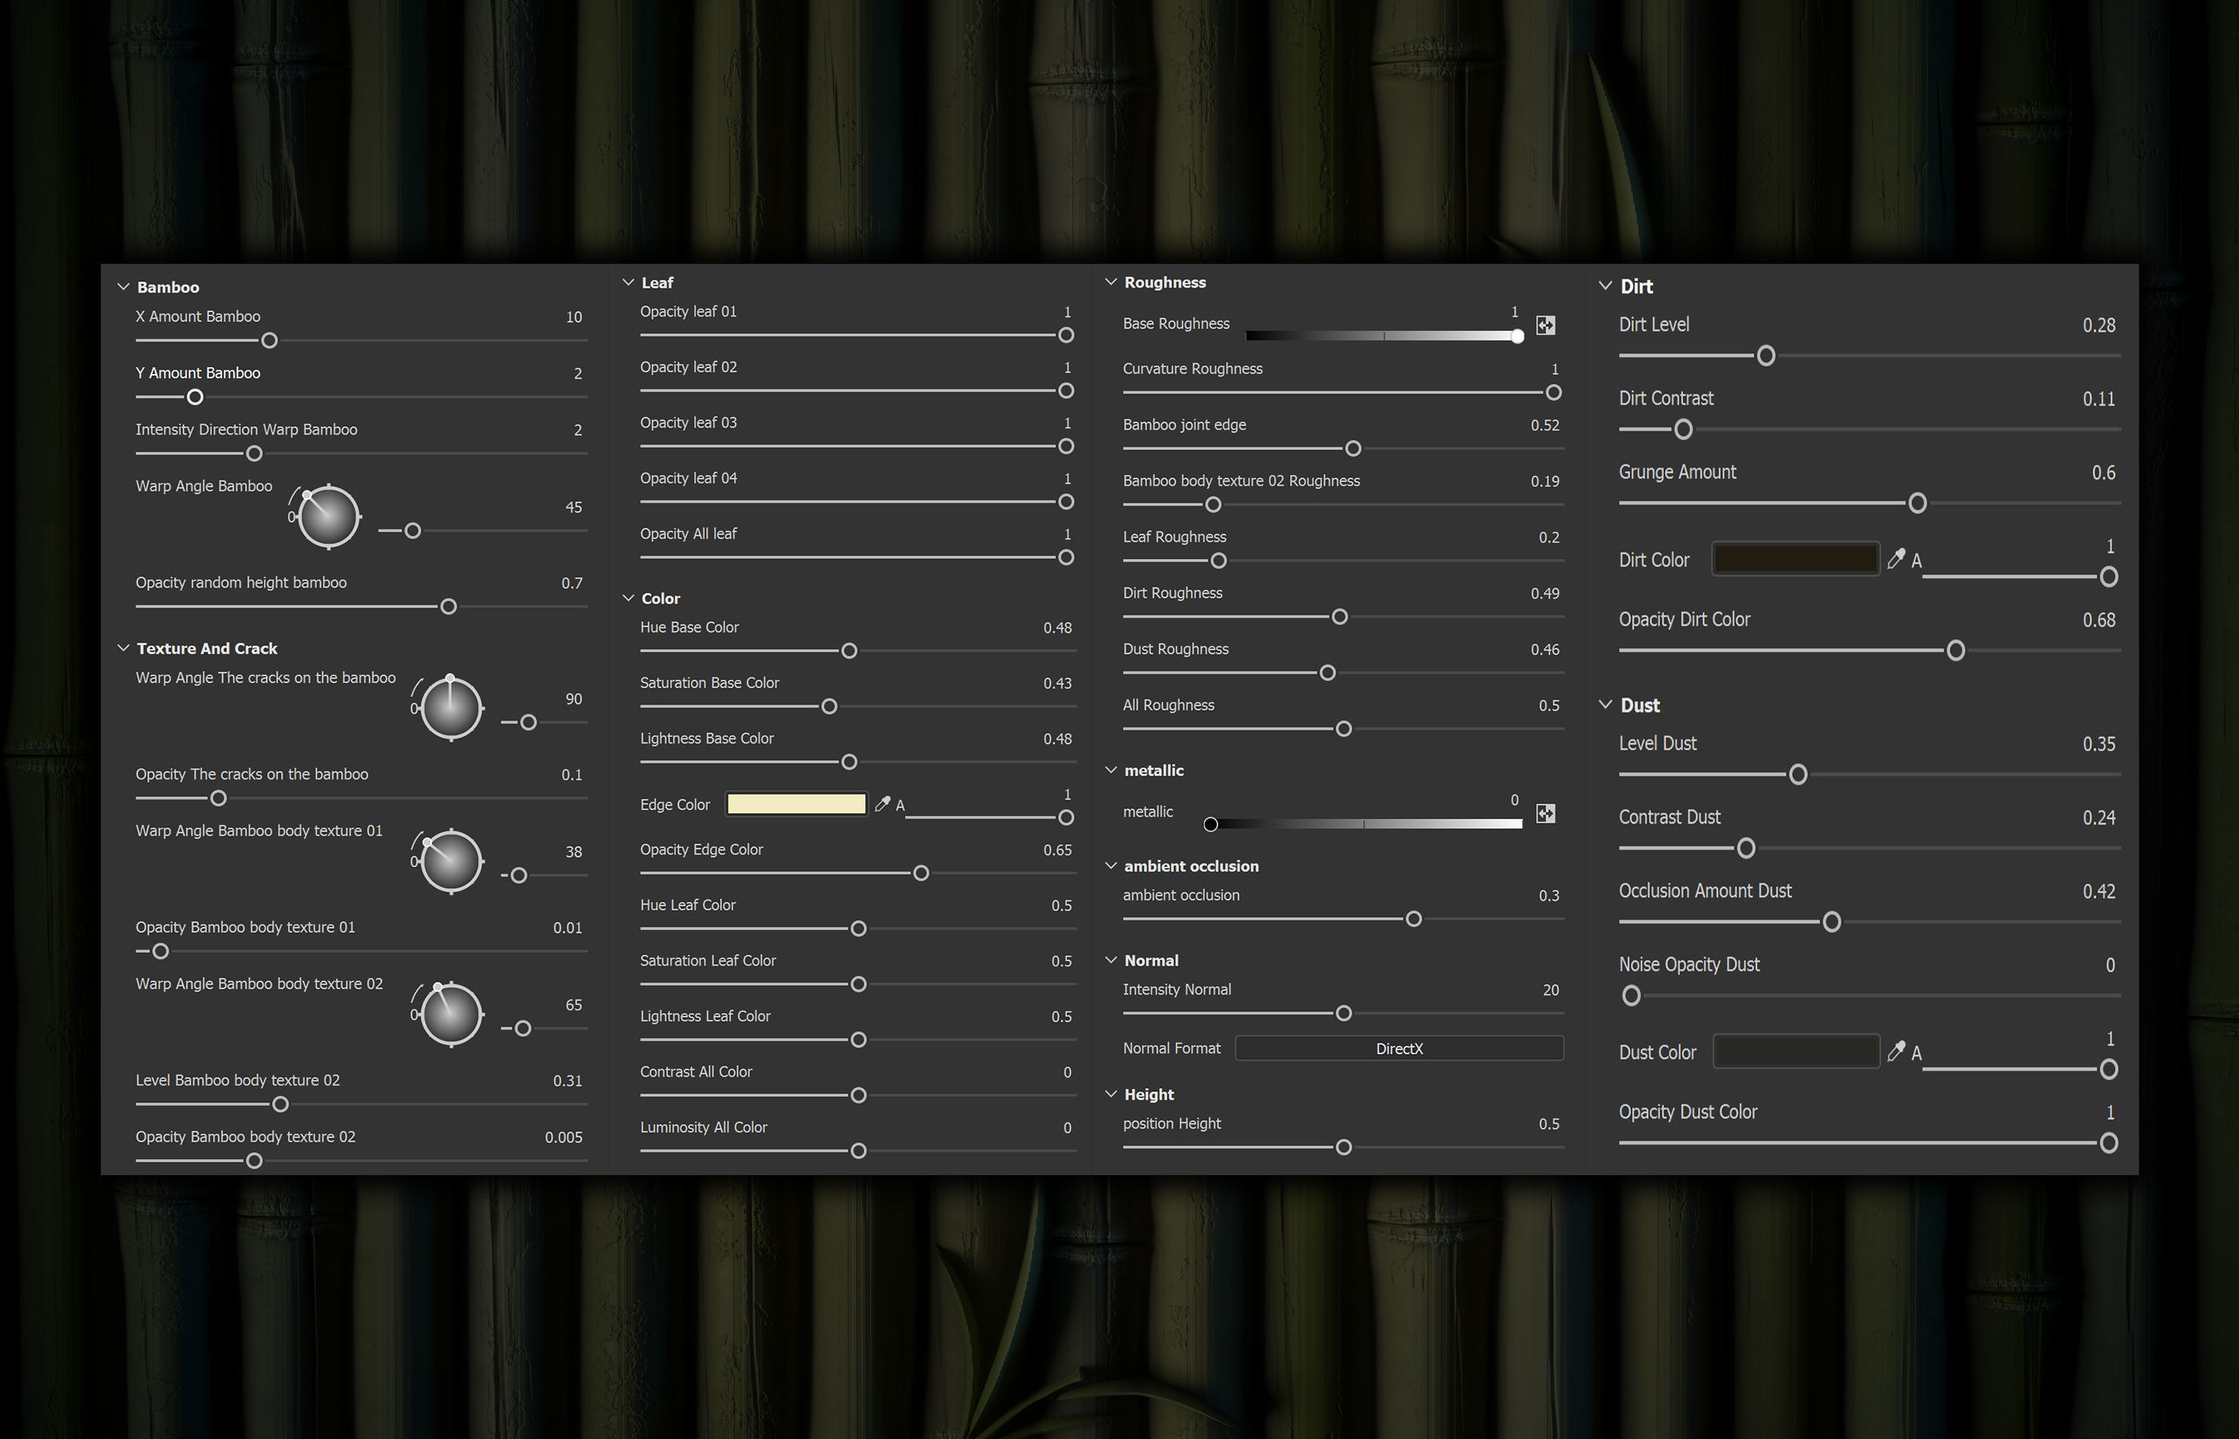The image size is (2239, 1439).
Task: Collapse the Roughness section
Action: tap(1111, 282)
